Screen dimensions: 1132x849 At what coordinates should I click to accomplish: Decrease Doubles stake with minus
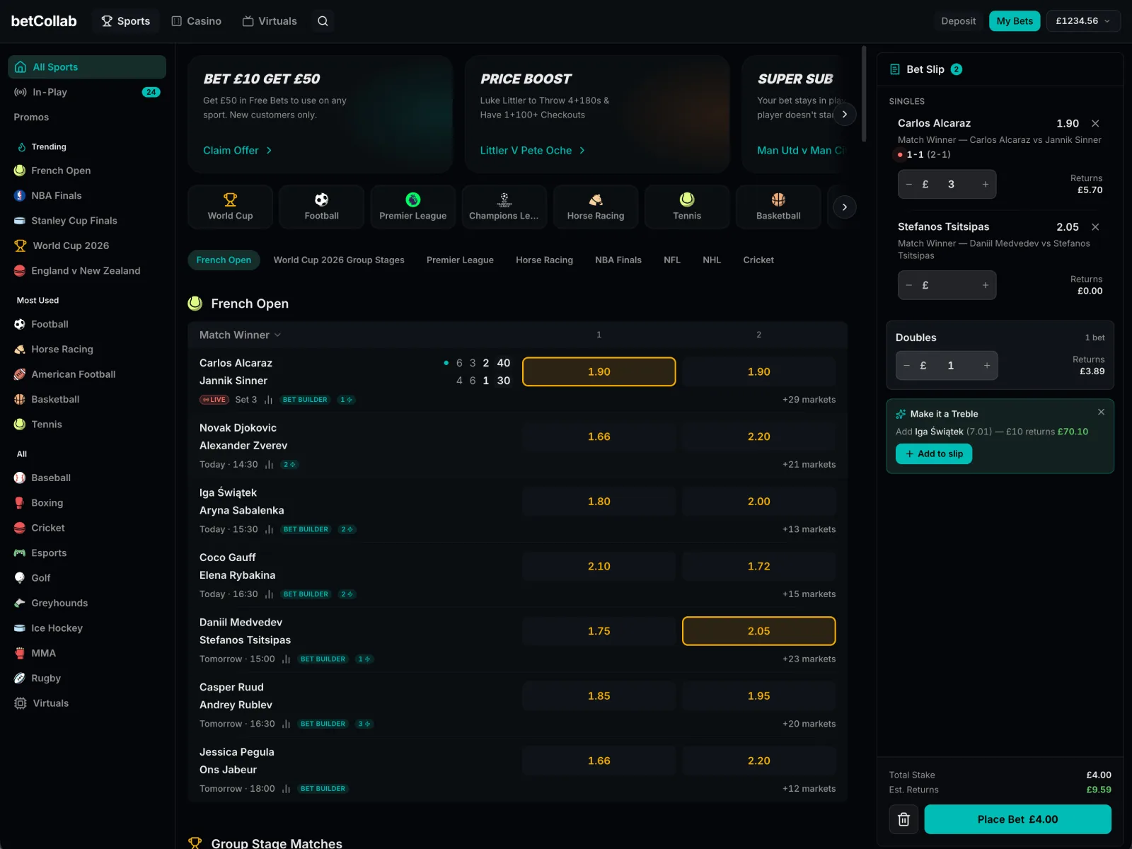(907, 366)
